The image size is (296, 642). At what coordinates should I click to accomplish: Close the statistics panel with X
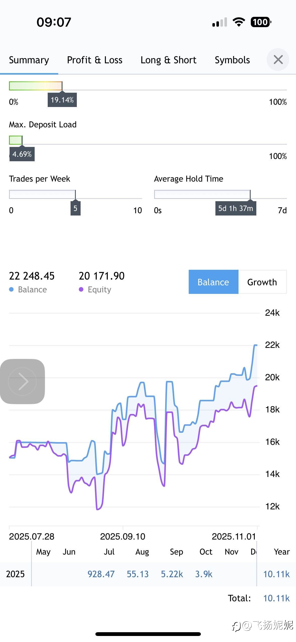click(x=278, y=60)
